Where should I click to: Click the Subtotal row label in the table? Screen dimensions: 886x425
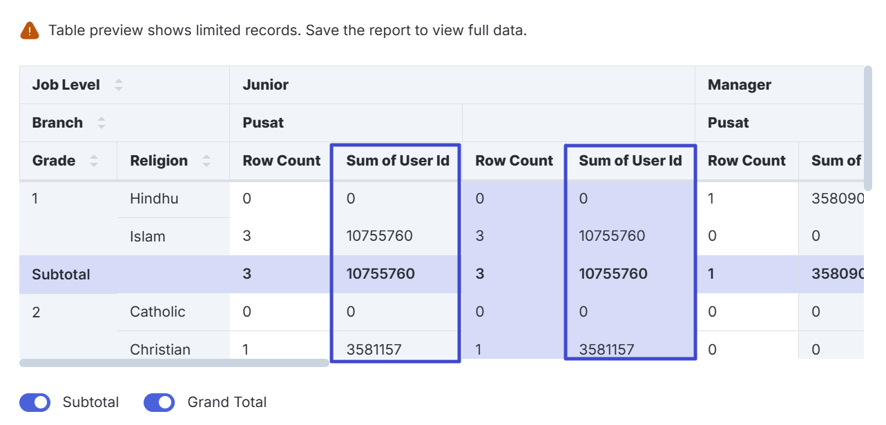[x=61, y=274]
